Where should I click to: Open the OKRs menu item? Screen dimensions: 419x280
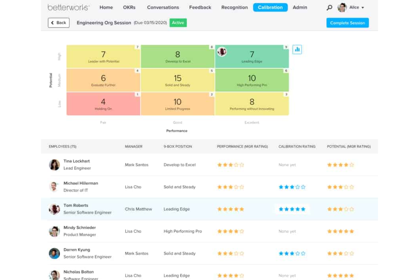[x=129, y=7]
